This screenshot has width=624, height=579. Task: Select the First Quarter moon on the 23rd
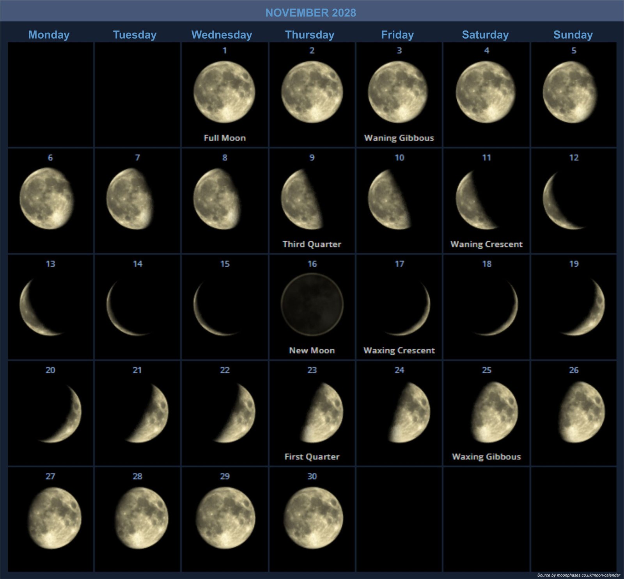(x=324, y=413)
